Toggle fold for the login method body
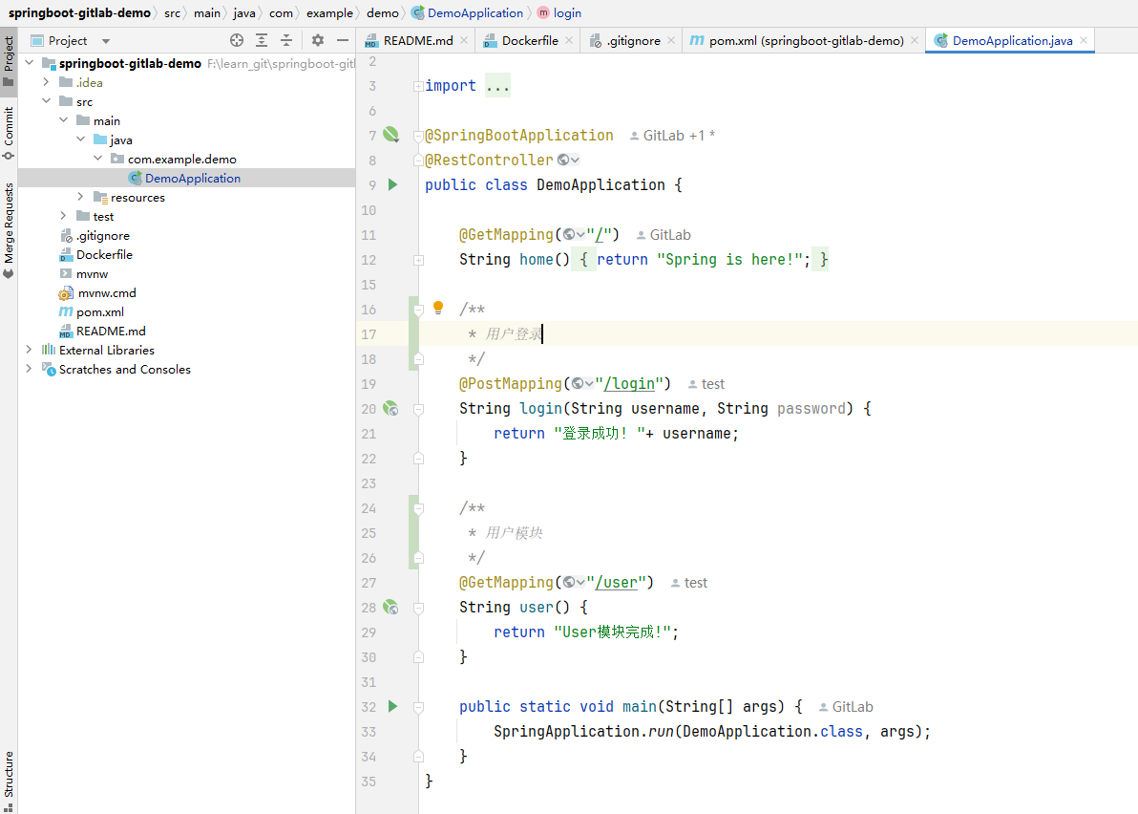This screenshot has width=1138, height=814. point(419,410)
